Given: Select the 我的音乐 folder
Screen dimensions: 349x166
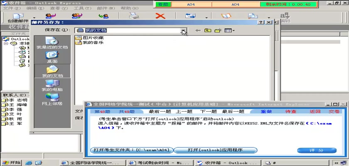Looking at the screenshot, I should (90, 42).
